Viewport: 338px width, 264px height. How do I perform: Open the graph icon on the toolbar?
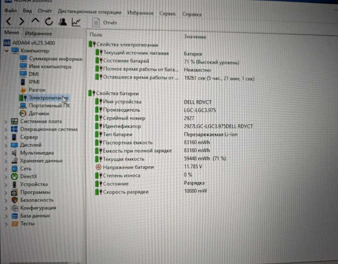click(76, 21)
